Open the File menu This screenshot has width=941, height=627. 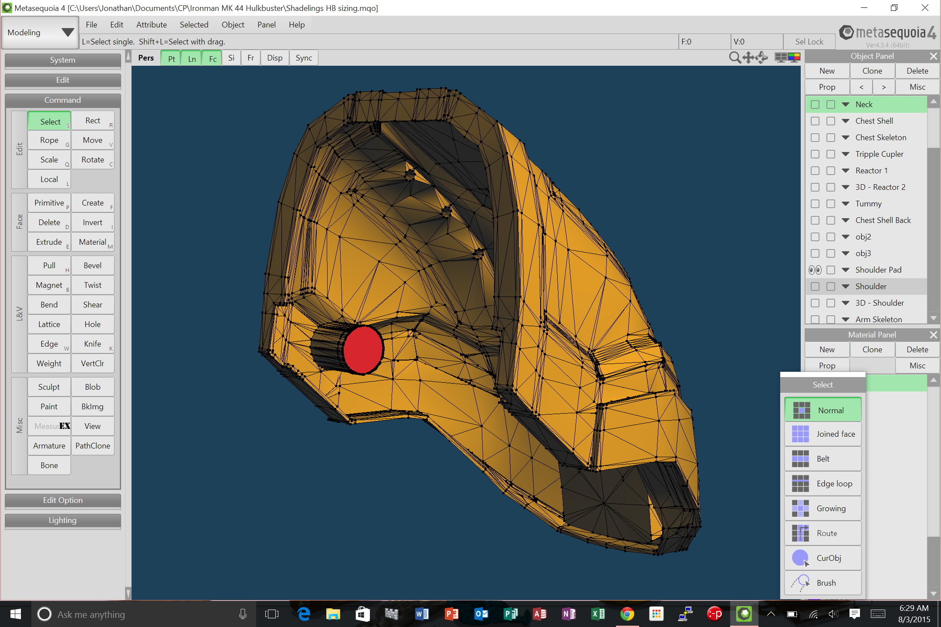pos(91,25)
